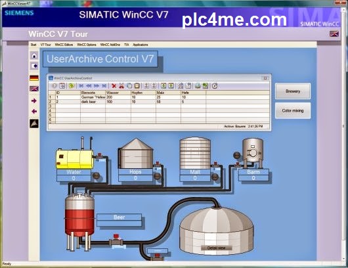
Task: Jump to last record in archive toolbar
Action: (104, 85)
